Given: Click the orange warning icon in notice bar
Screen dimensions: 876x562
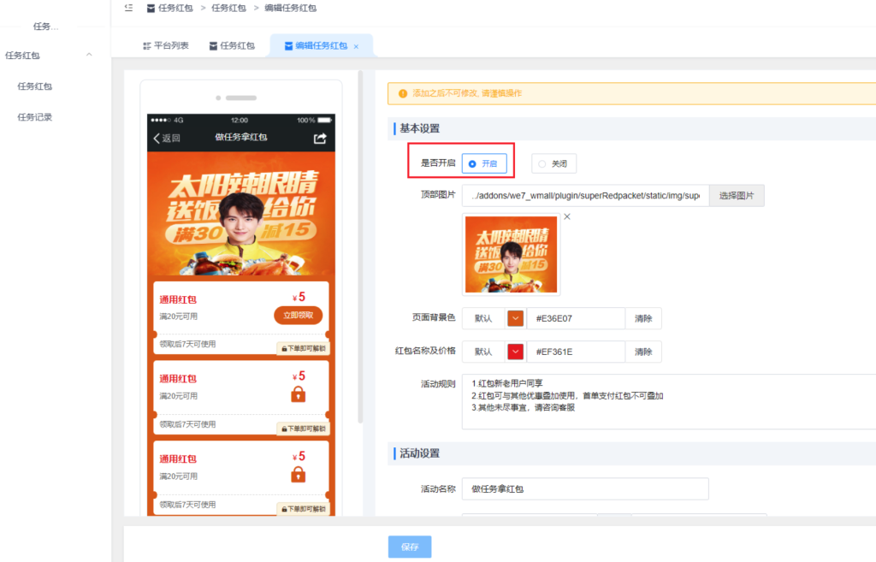Looking at the screenshot, I should 403,93.
